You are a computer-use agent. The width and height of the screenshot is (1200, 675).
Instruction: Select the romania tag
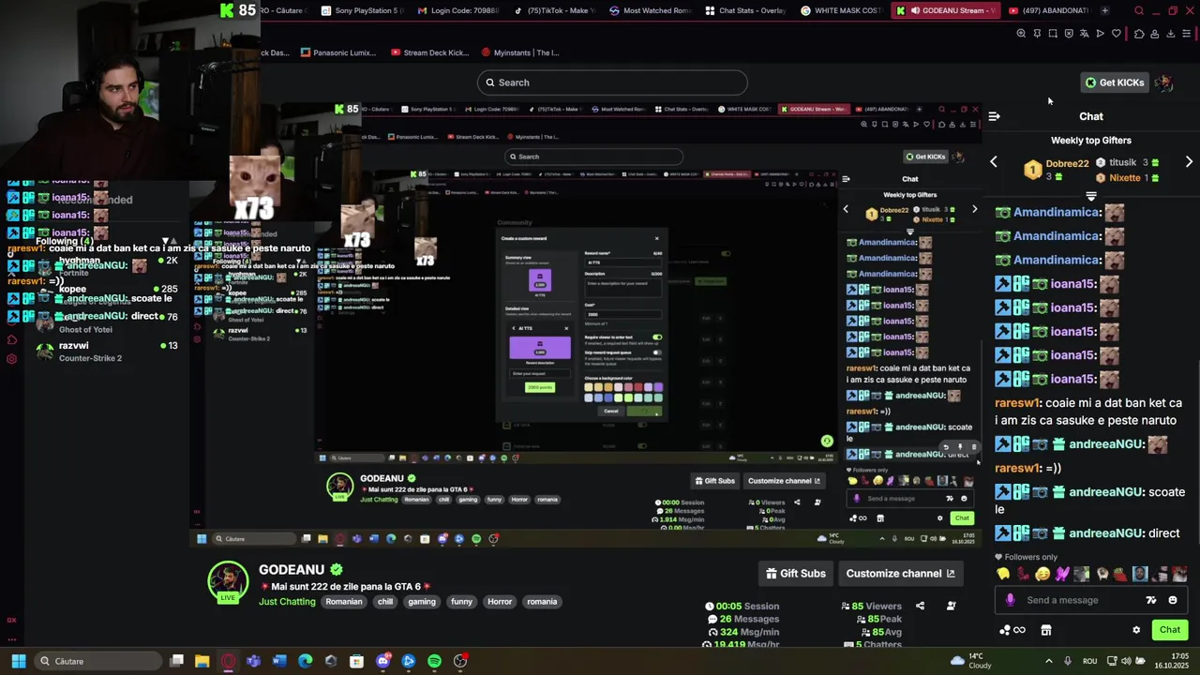coord(542,602)
